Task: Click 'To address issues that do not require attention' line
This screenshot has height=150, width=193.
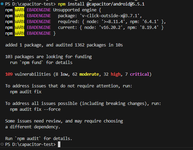Action: pos(69,86)
